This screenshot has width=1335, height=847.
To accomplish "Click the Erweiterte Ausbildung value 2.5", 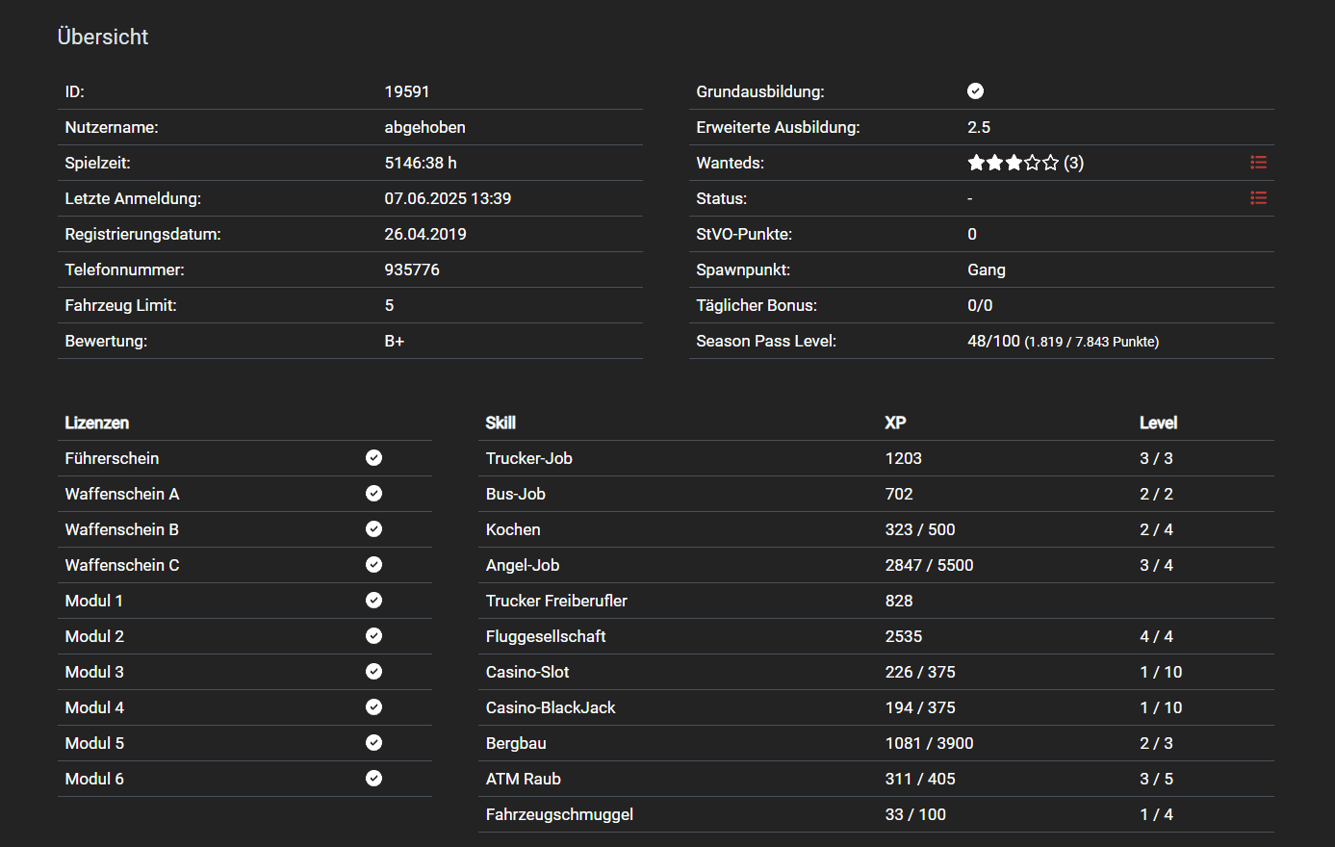I will click(979, 127).
